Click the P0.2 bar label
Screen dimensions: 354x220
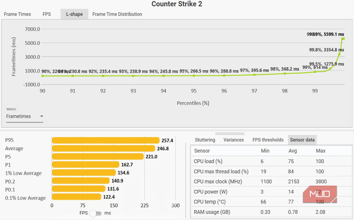pos(11,182)
